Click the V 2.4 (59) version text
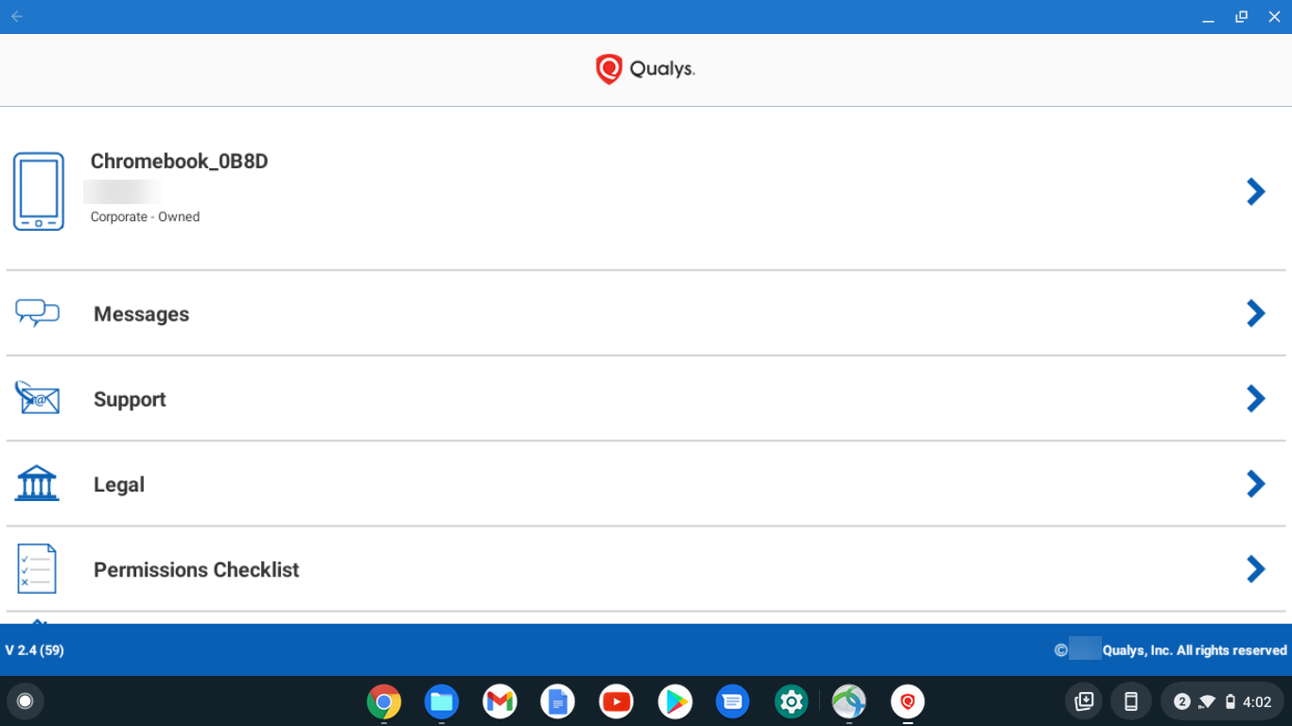Screen dimensions: 1292x726 pos(35,650)
